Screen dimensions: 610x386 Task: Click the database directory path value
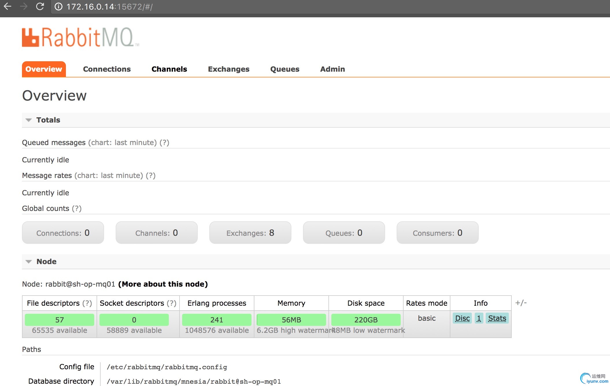[194, 381]
